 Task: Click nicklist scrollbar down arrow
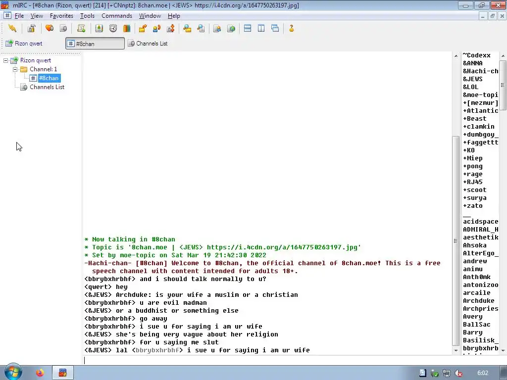[x=503, y=350]
